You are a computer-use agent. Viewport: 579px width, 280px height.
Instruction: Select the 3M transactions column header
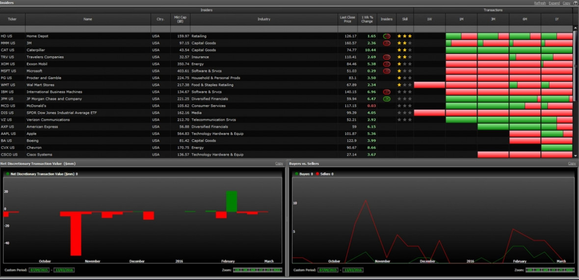click(x=493, y=19)
